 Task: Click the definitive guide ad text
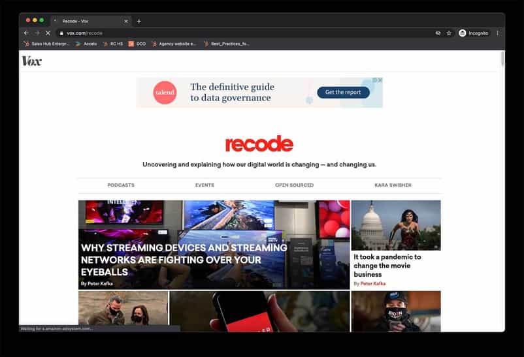tap(232, 92)
